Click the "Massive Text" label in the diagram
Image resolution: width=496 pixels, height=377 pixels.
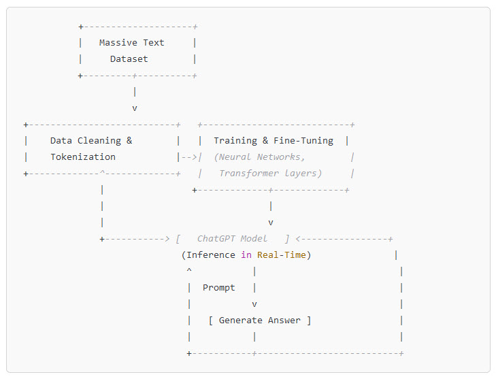click(132, 43)
